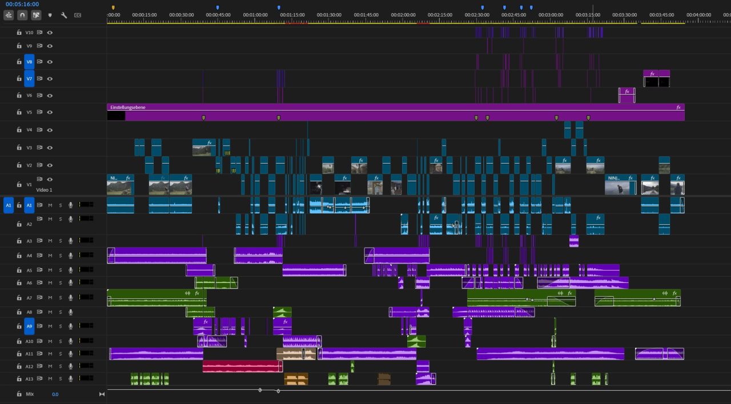The height and width of the screenshot is (404, 731).
Task: Toggle track targeting for V8
Action: (29, 62)
